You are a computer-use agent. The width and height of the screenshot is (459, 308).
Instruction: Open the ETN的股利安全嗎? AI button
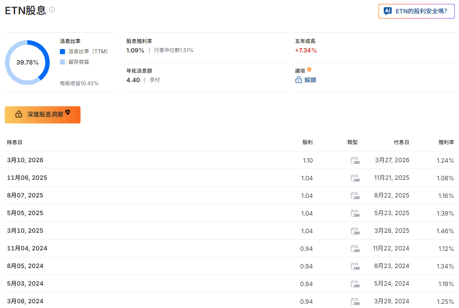point(416,11)
